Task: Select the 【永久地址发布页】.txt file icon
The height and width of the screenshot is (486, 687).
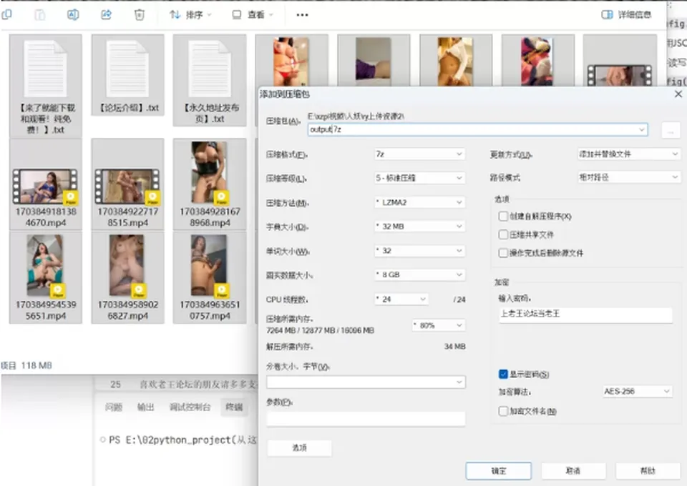Action: click(x=210, y=69)
